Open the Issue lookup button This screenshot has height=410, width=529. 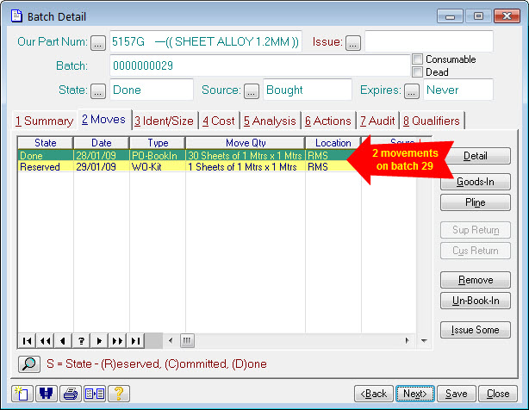tap(353, 43)
